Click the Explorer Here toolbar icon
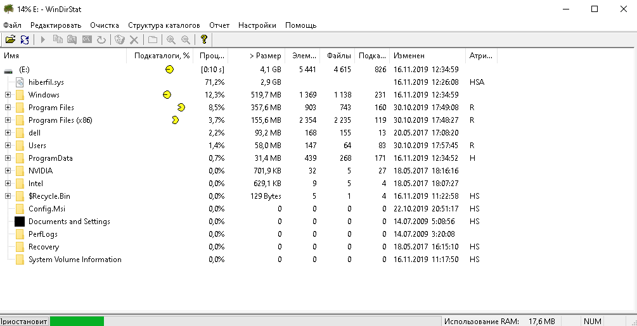 [72, 39]
